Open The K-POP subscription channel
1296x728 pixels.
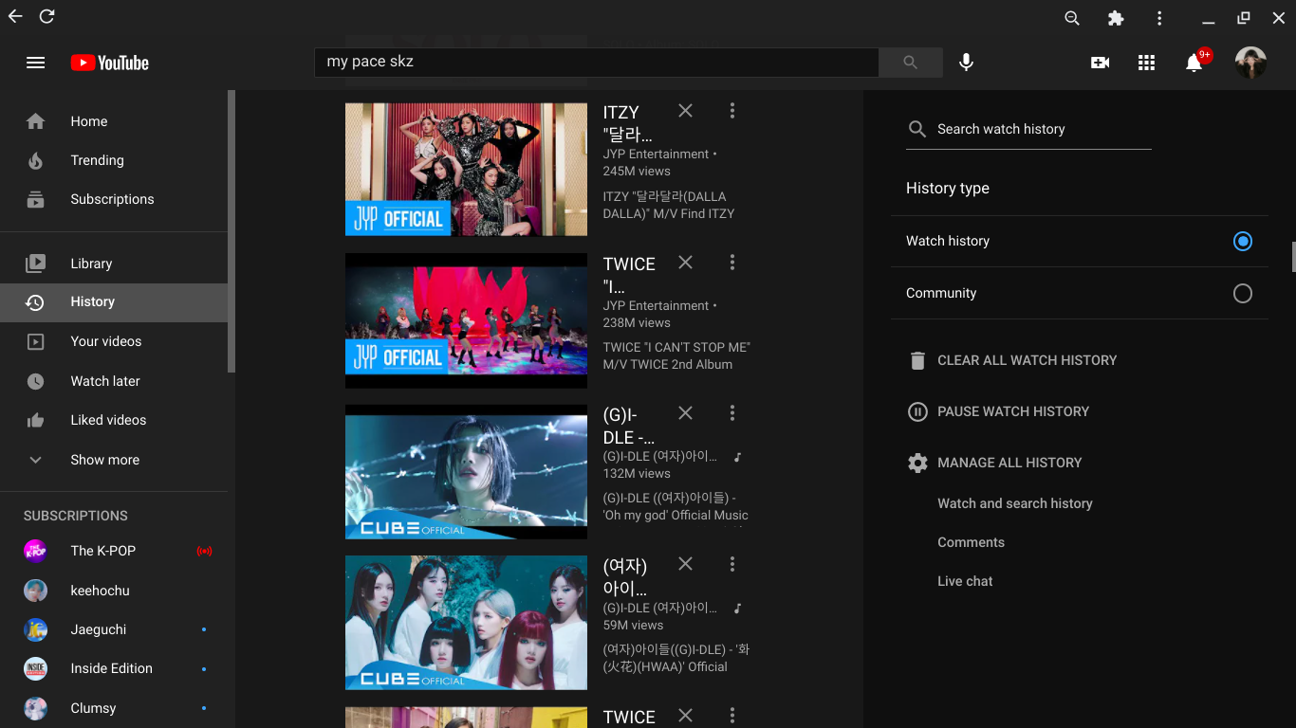click(x=114, y=551)
